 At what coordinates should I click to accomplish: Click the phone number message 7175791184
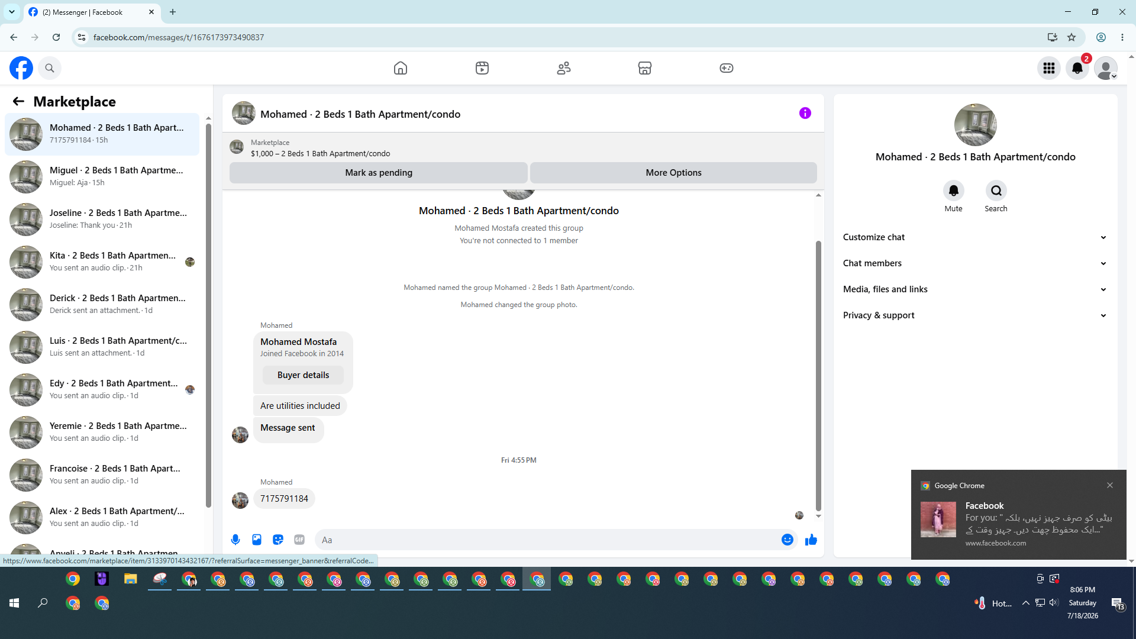(284, 499)
